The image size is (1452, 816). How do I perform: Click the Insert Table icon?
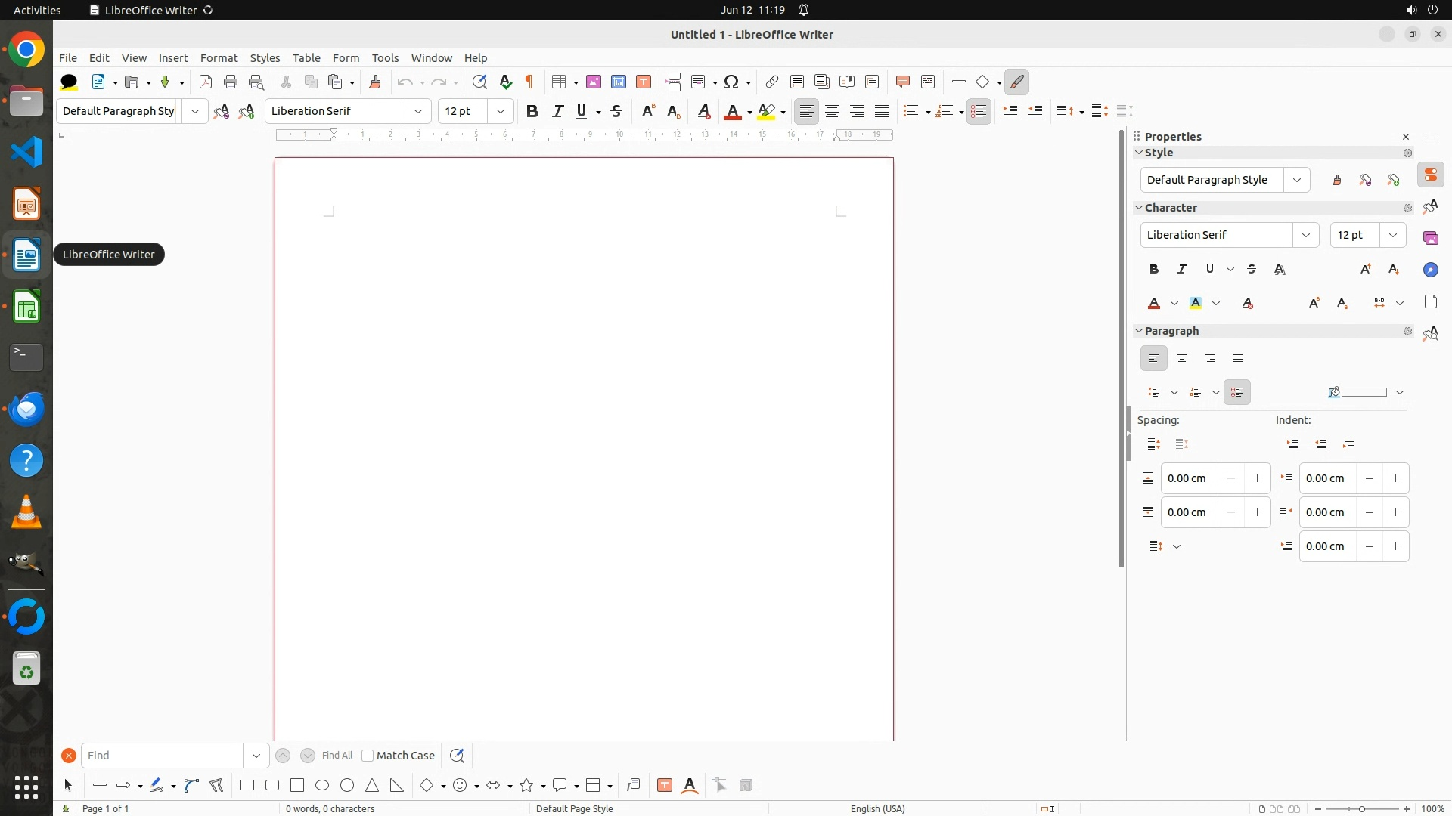click(559, 82)
